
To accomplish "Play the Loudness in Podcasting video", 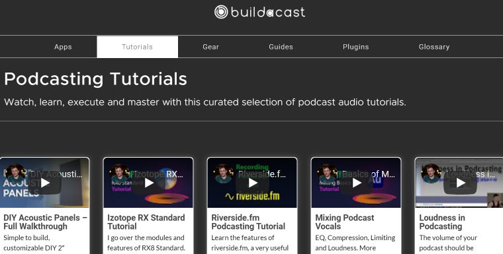I will tap(461, 183).
